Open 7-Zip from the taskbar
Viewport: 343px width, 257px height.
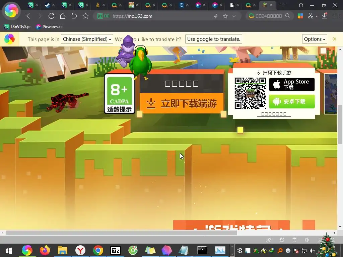coord(116,250)
